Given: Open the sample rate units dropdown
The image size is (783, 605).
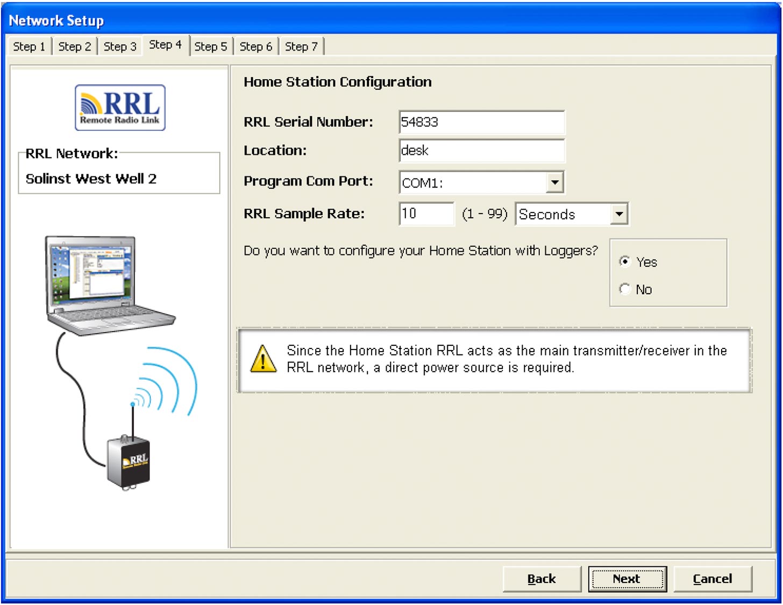Looking at the screenshot, I should (620, 214).
